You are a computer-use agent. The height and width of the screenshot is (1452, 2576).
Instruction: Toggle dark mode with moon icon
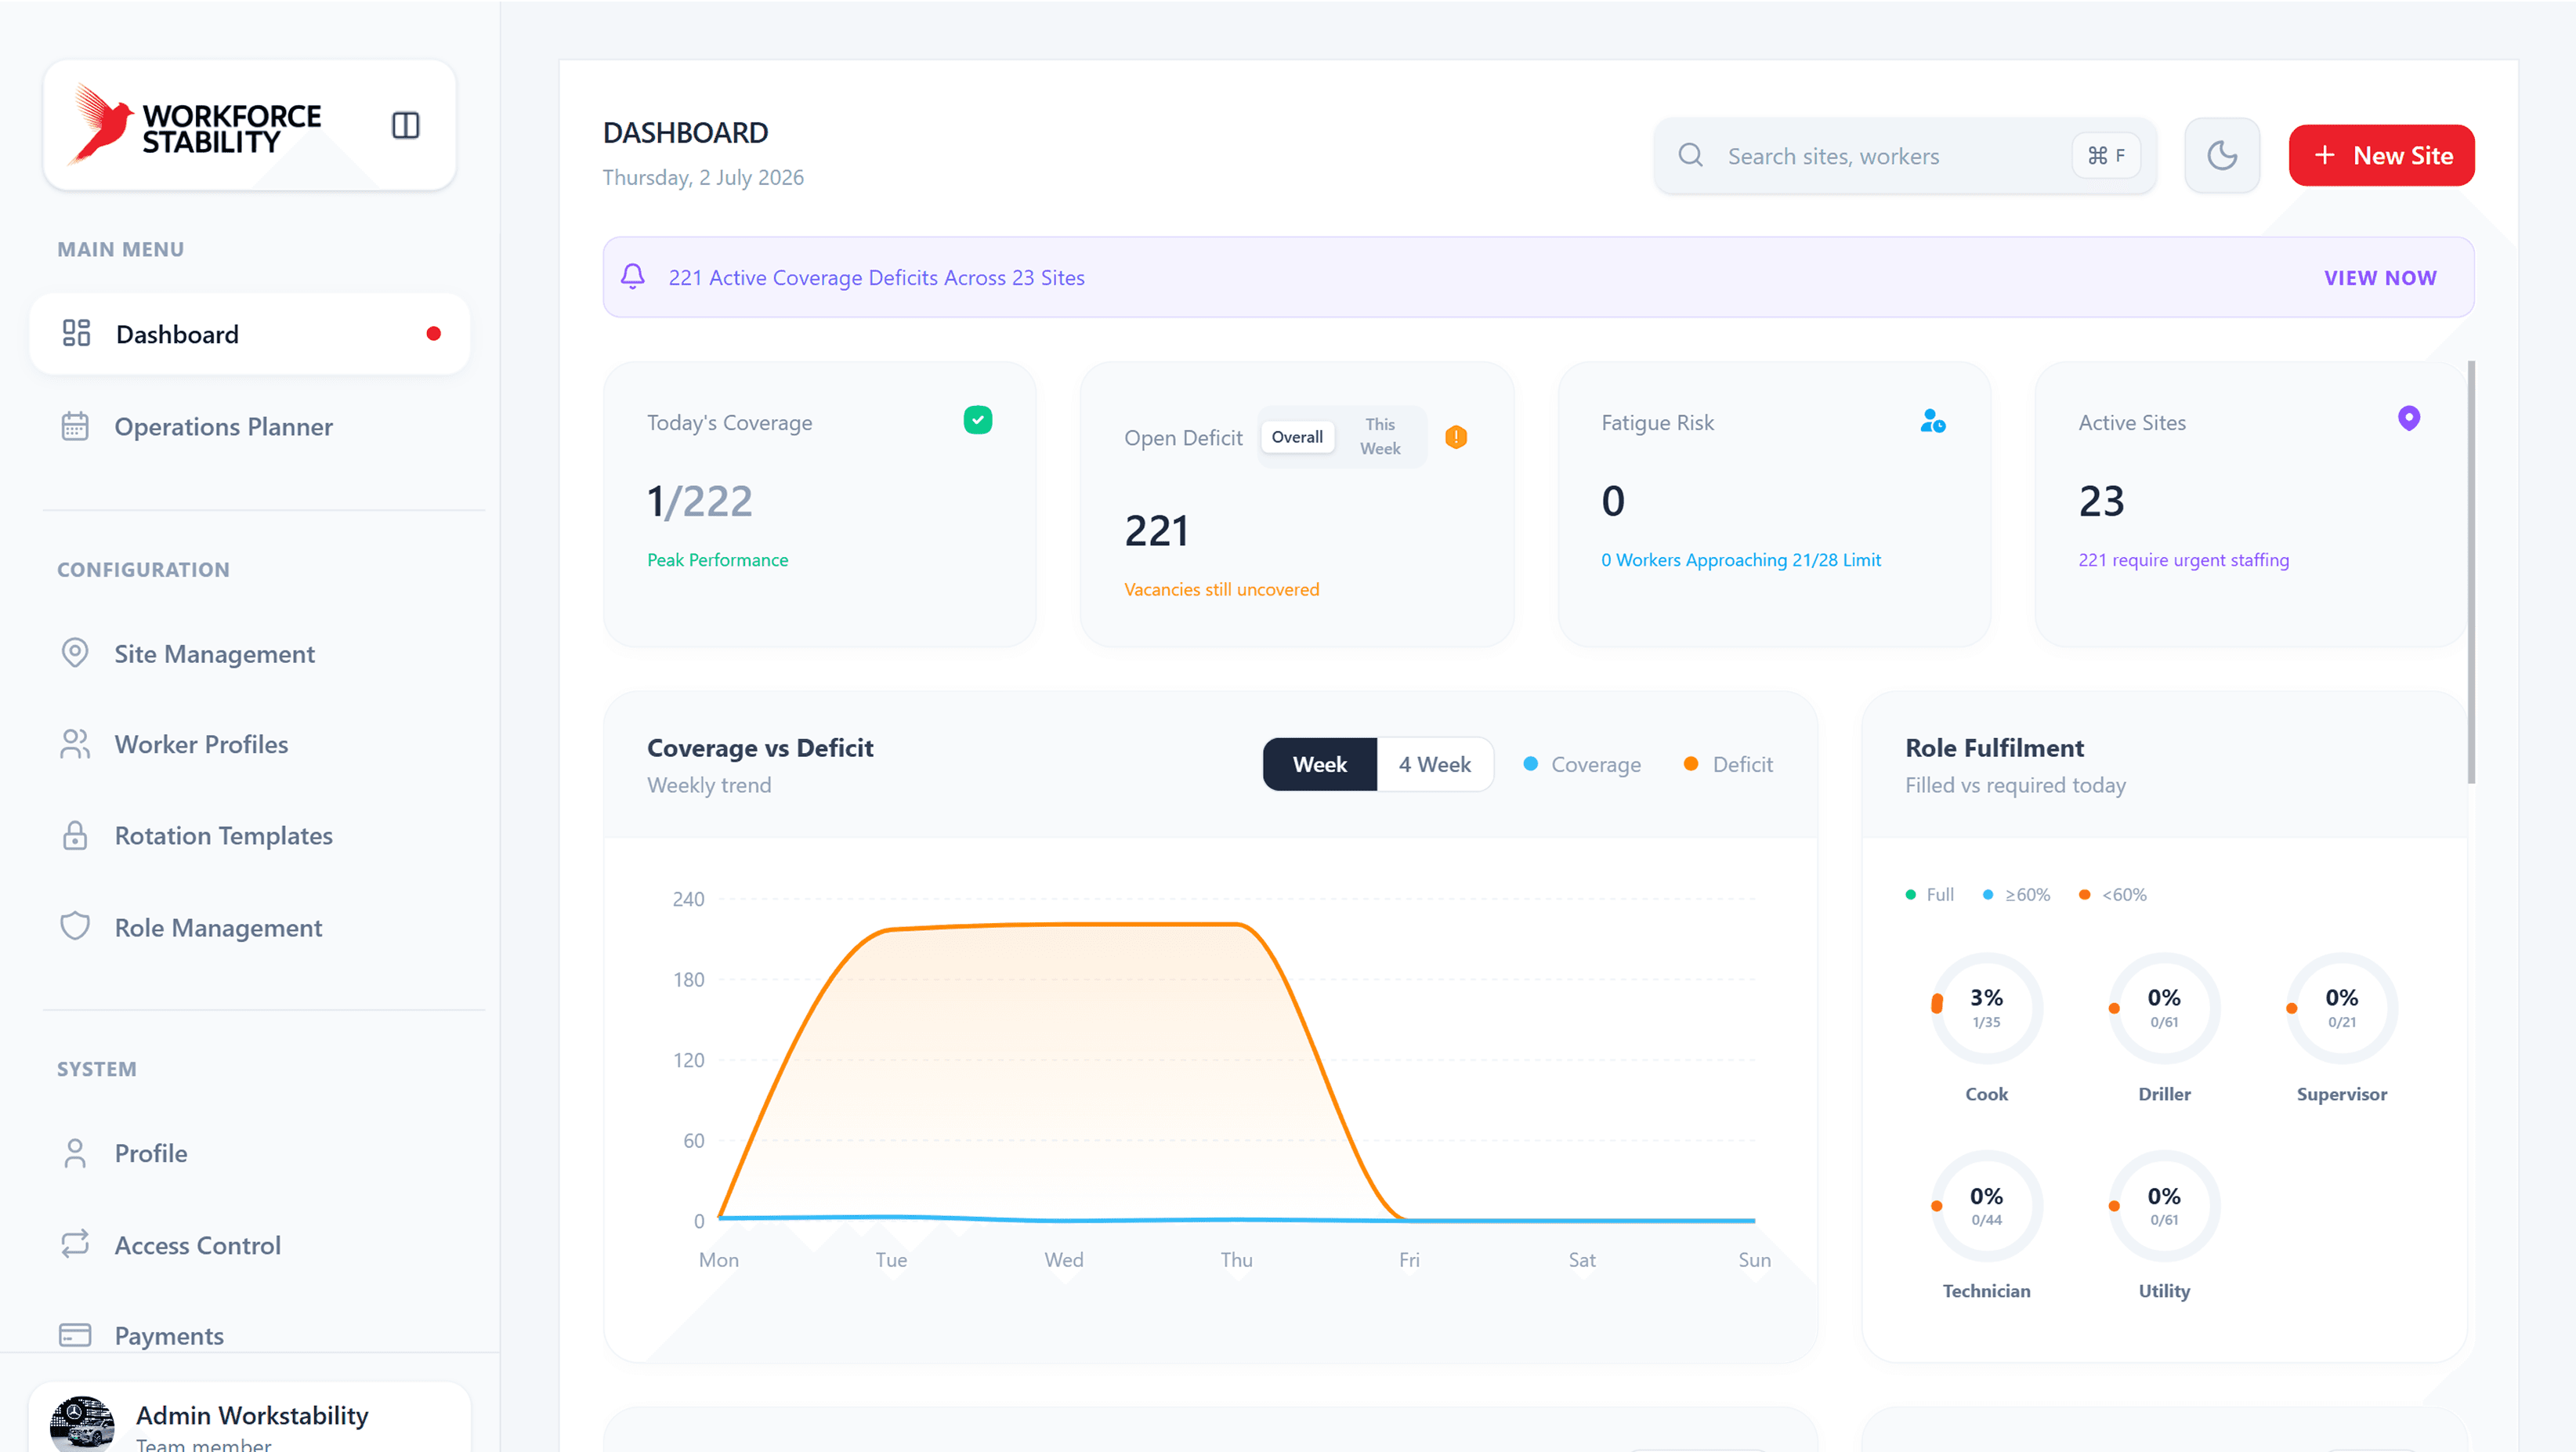(2221, 155)
